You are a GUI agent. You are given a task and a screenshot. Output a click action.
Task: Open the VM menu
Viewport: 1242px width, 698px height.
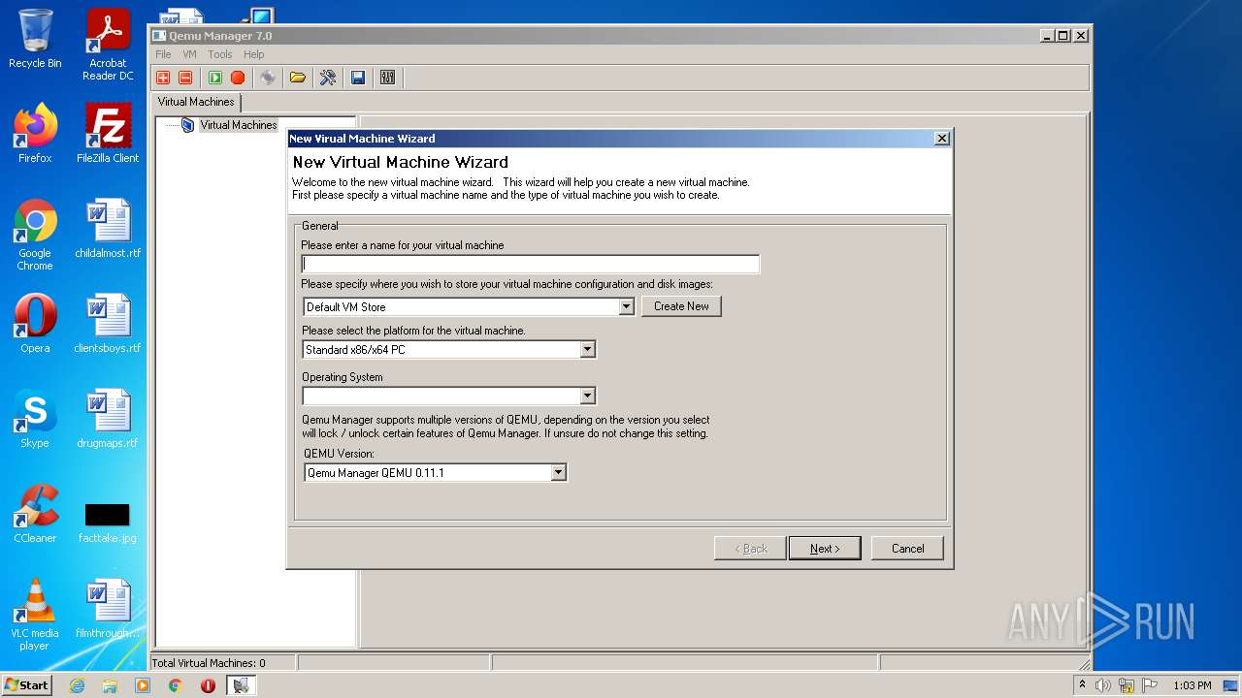(x=189, y=54)
